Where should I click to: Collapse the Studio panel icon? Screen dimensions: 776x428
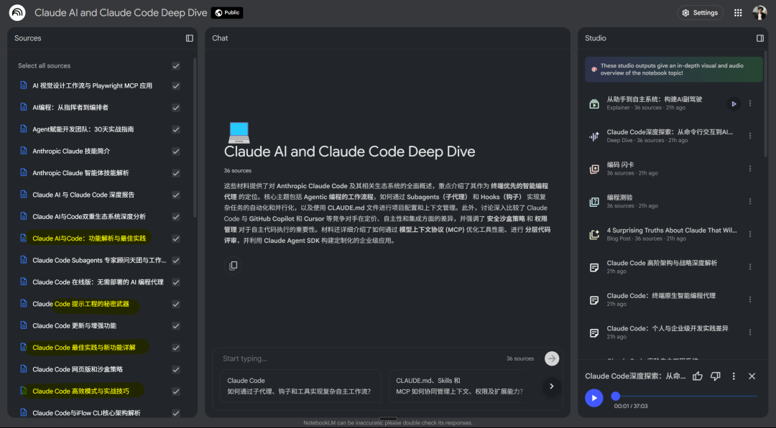coord(760,38)
